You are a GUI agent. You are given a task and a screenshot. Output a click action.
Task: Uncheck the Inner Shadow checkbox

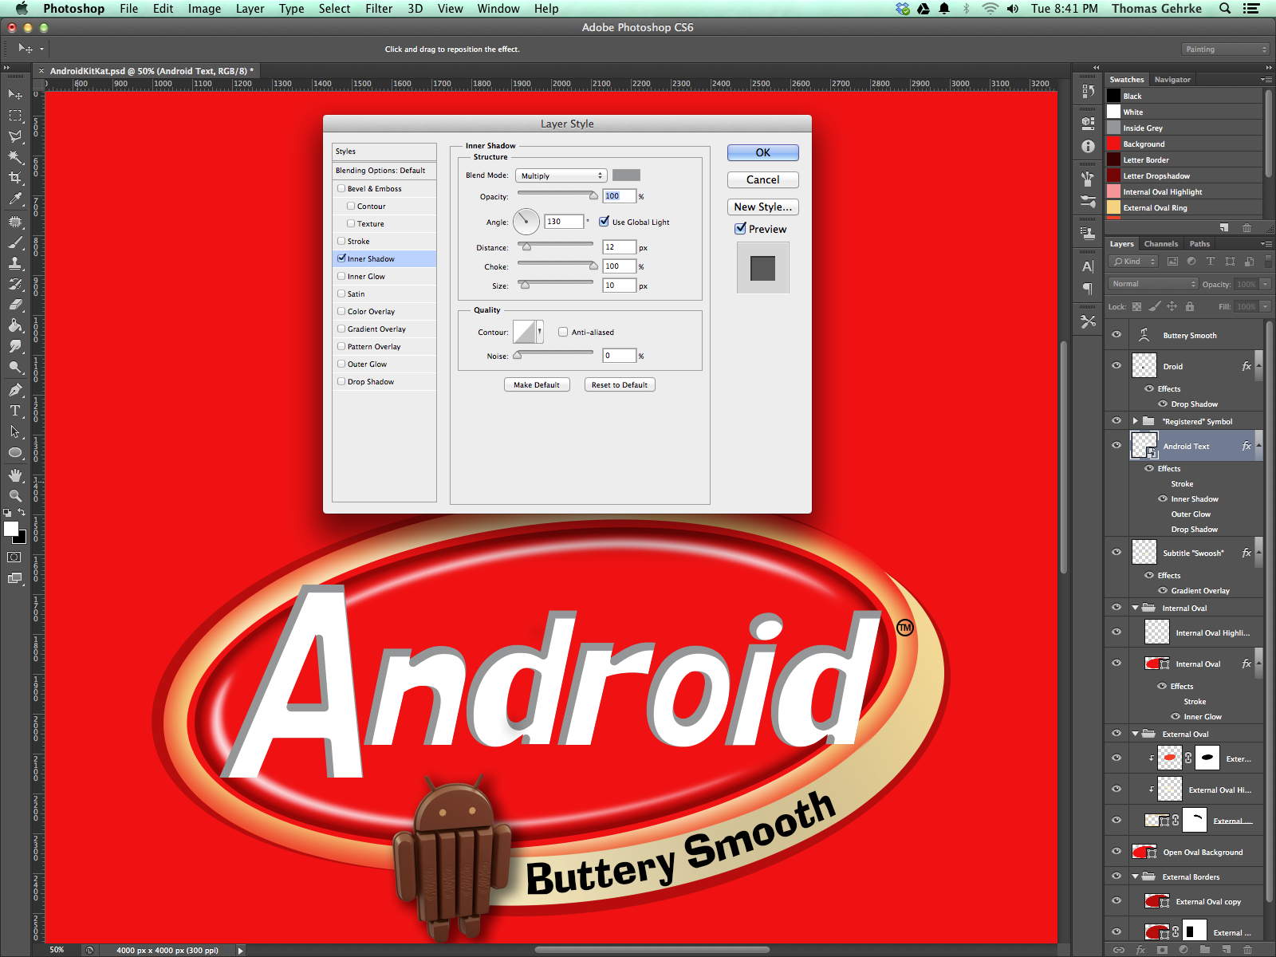point(341,258)
